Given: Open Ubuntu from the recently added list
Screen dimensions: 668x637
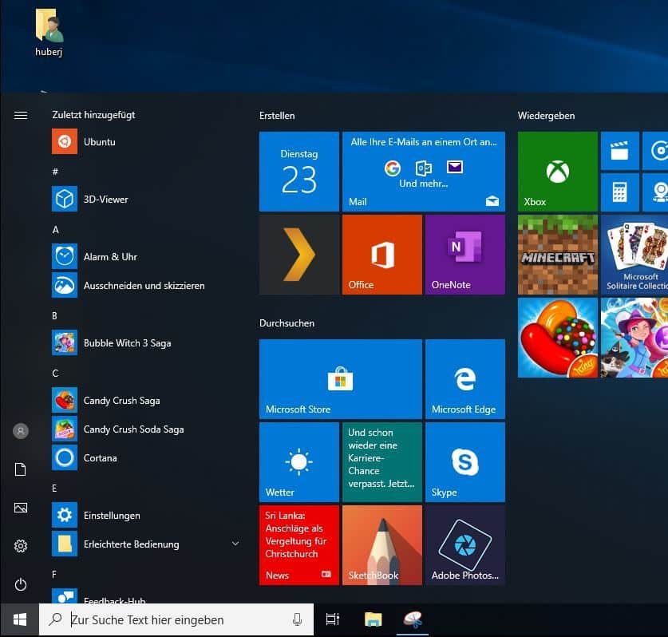Looking at the screenshot, I should (144, 141).
